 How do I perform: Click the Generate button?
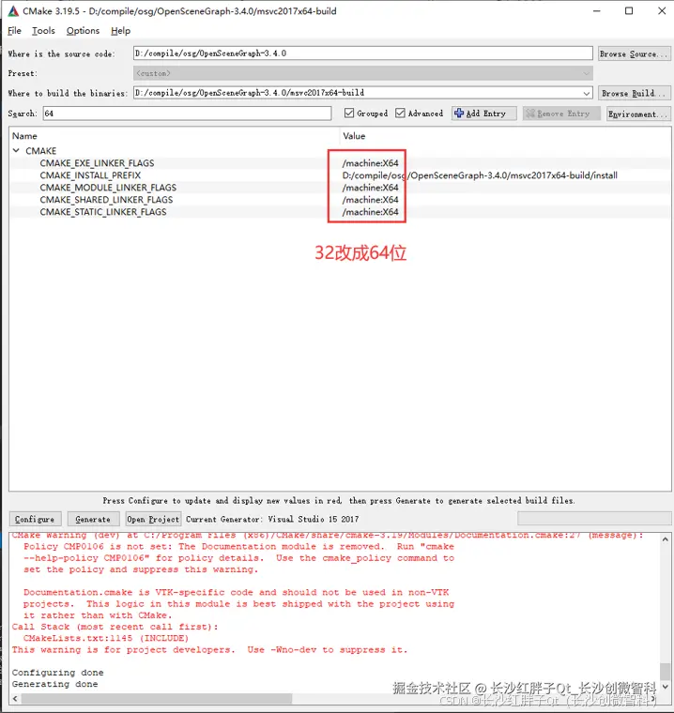(x=93, y=519)
